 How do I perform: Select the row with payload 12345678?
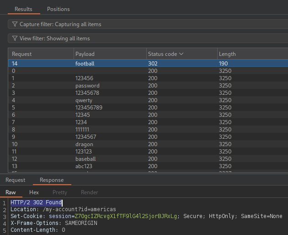click(x=148, y=93)
